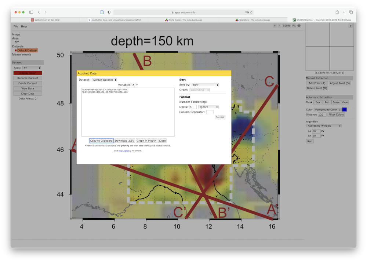The height and width of the screenshot is (262, 367).
Task: Click the Safari share icon
Action: tap(337, 12)
